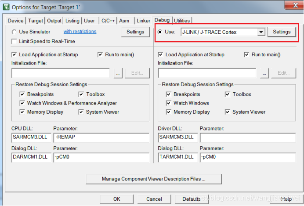Select the Use hardware debugger radio button

coord(160,32)
